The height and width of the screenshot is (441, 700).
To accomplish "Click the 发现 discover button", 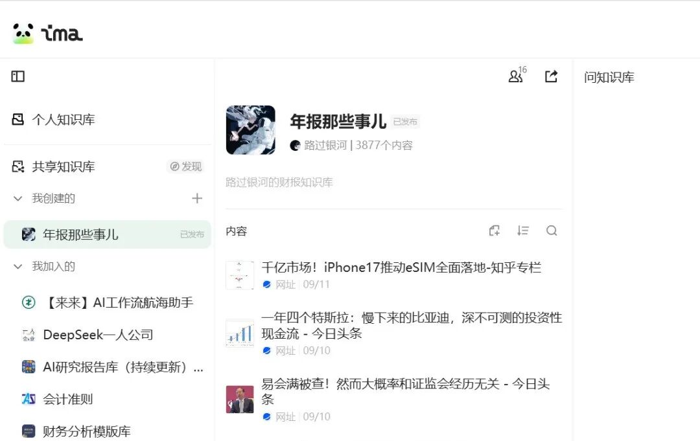I will pos(186,166).
